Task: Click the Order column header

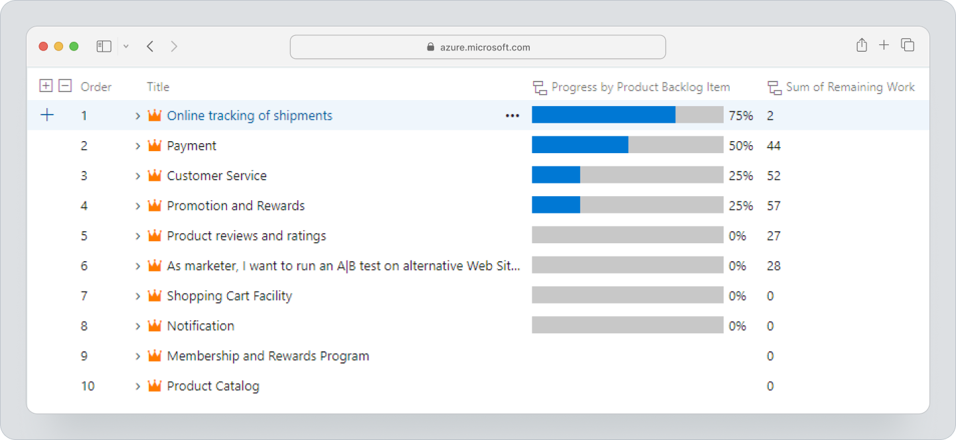Action: 96,87
